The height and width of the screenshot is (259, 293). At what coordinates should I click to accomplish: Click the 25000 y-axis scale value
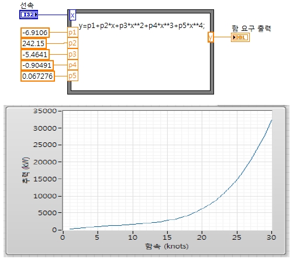[45, 145]
